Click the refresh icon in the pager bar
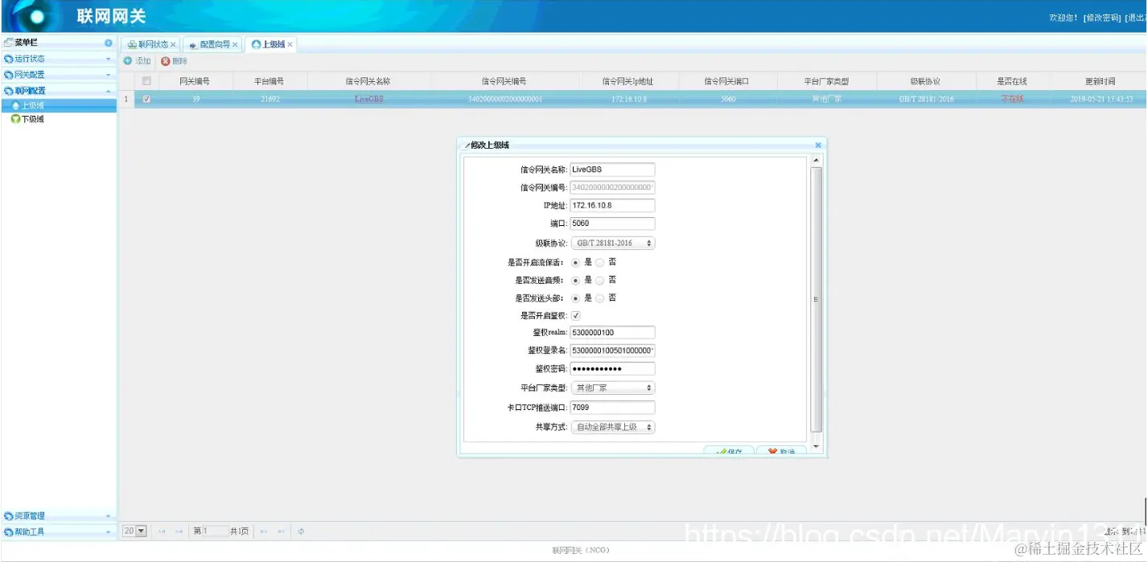This screenshot has width=1148, height=562. pos(299,531)
